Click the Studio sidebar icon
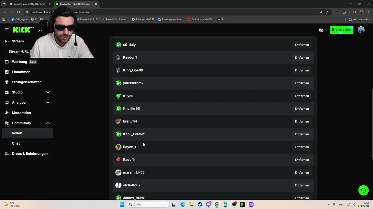Screen dimensions: 373x209 [x=7, y=92]
